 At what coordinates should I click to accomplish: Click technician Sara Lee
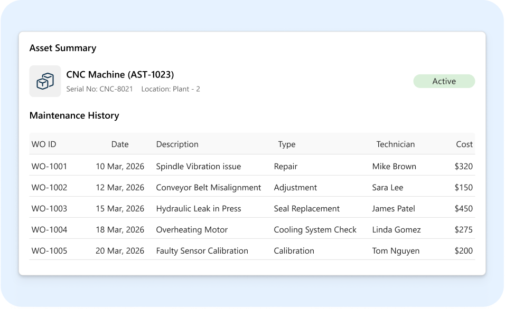pyautogui.click(x=387, y=188)
